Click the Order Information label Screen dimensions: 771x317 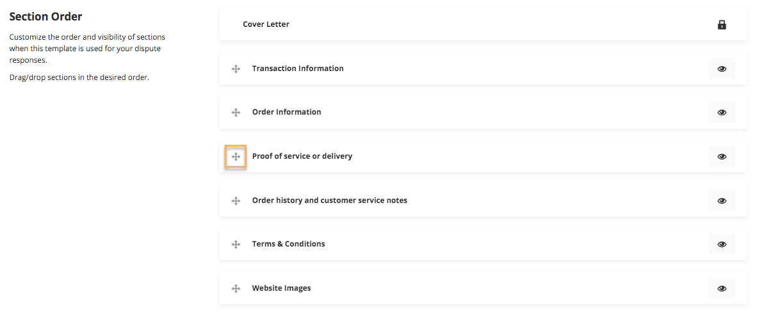pyautogui.click(x=286, y=112)
